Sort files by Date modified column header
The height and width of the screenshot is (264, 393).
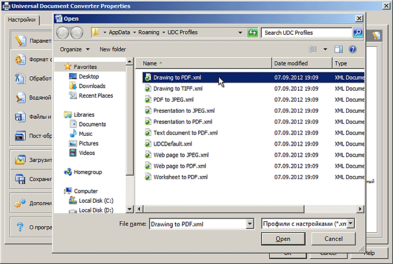302,64
